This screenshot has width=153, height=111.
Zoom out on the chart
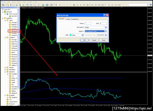pyautogui.click(x=31, y=5)
